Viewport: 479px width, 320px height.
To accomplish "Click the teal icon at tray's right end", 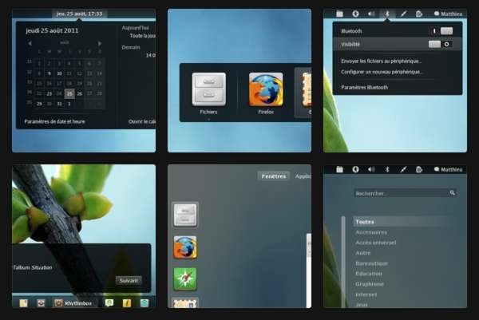I will tap(144, 303).
